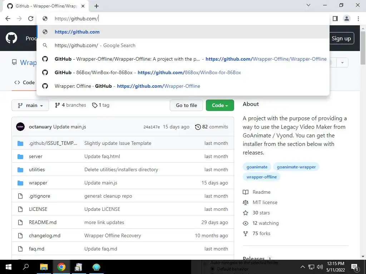Open the README.md file
Viewport: 366px width, 274px height.
tap(43, 222)
